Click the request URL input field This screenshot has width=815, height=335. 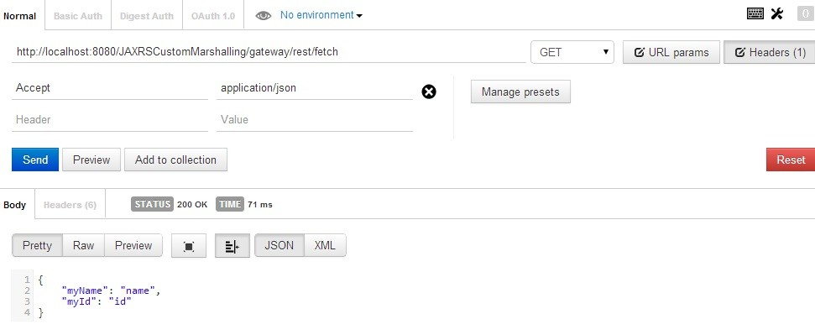[x=269, y=52]
